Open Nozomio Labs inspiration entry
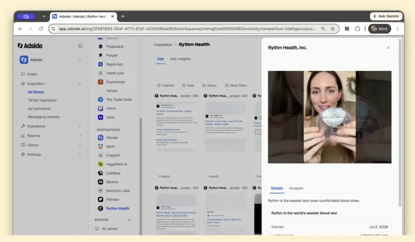 coord(118,191)
